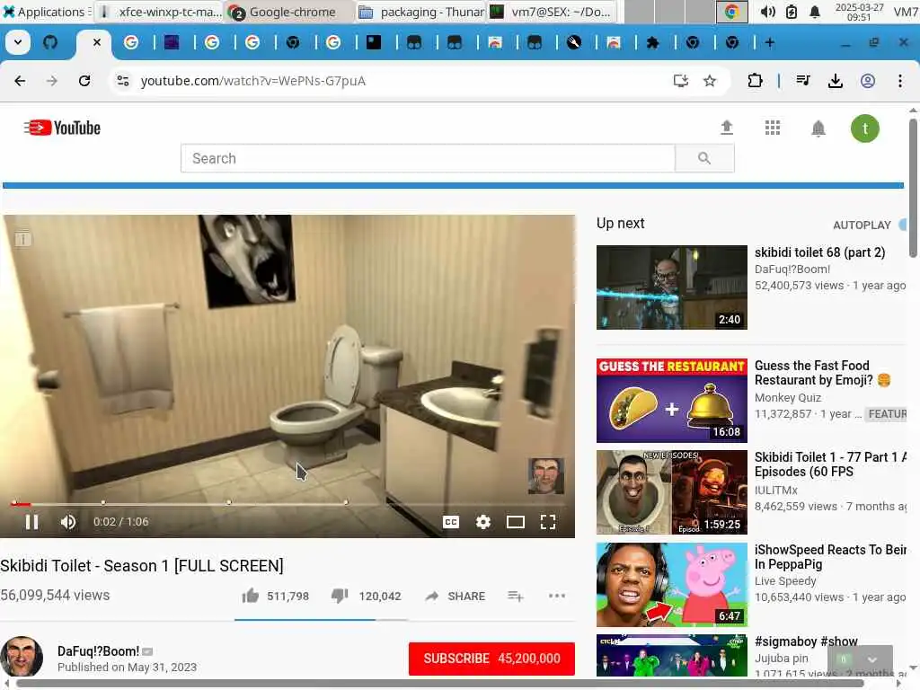920x690 pixels.
Task: Click the Monkey Quiz channel name
Action: point(787,398)
